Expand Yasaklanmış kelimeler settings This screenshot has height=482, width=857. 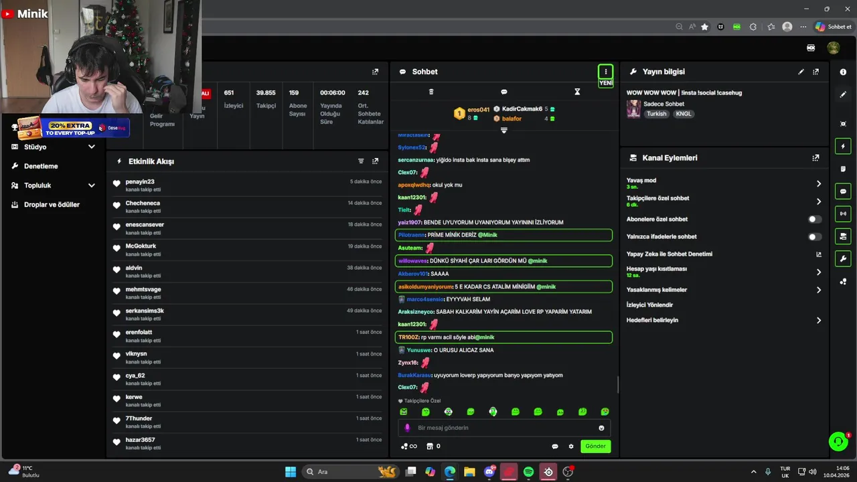click(818, 290)
